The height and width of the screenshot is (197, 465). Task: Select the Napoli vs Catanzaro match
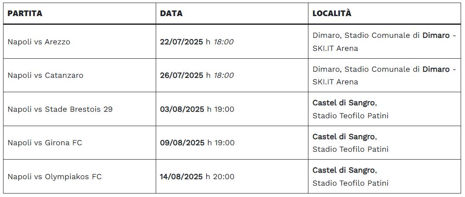click(x=45, y=75)
